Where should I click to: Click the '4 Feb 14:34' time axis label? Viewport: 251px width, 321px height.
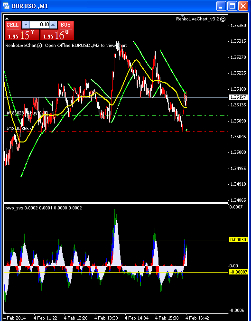[137, 318]
